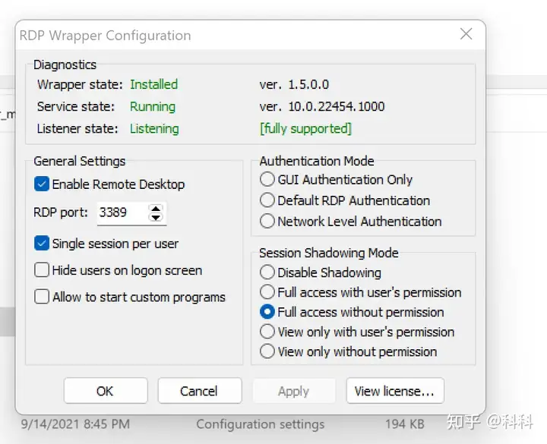Choose View only with user's permission
This screenshot has height=444, width=547.
267,332
